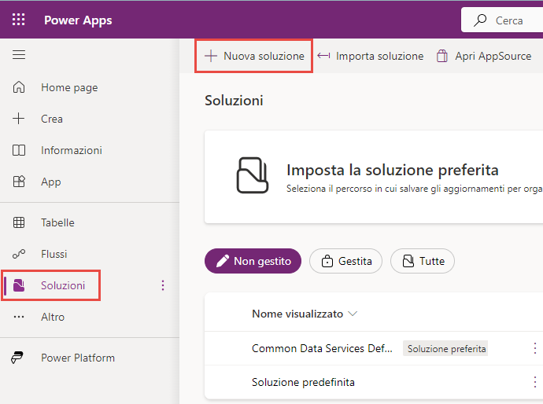Click the Flussi flow icon

19,254
